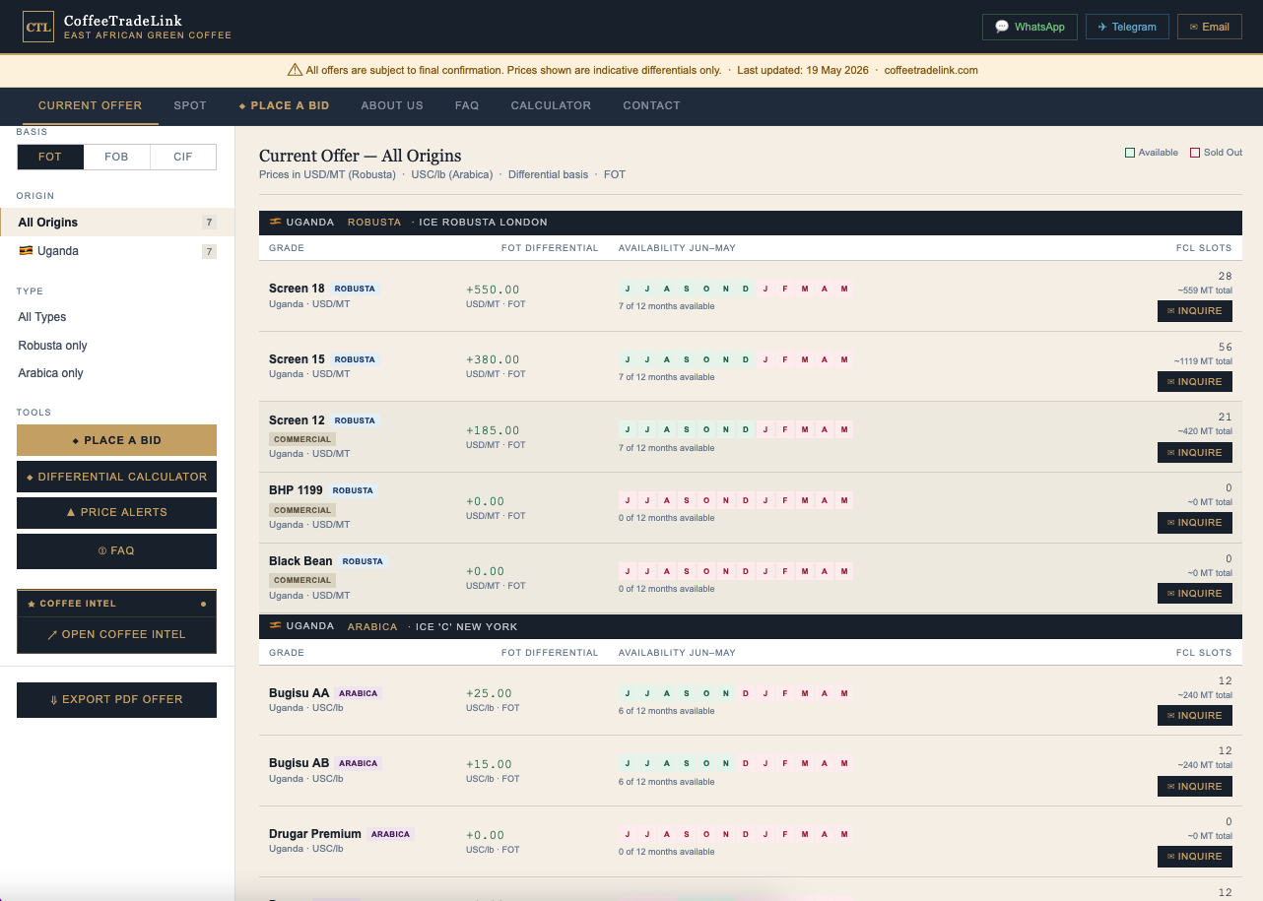Image resolution: width=1263 pixels, height=901 pixels.
Task: Show All Types filter
Action: 117,317
